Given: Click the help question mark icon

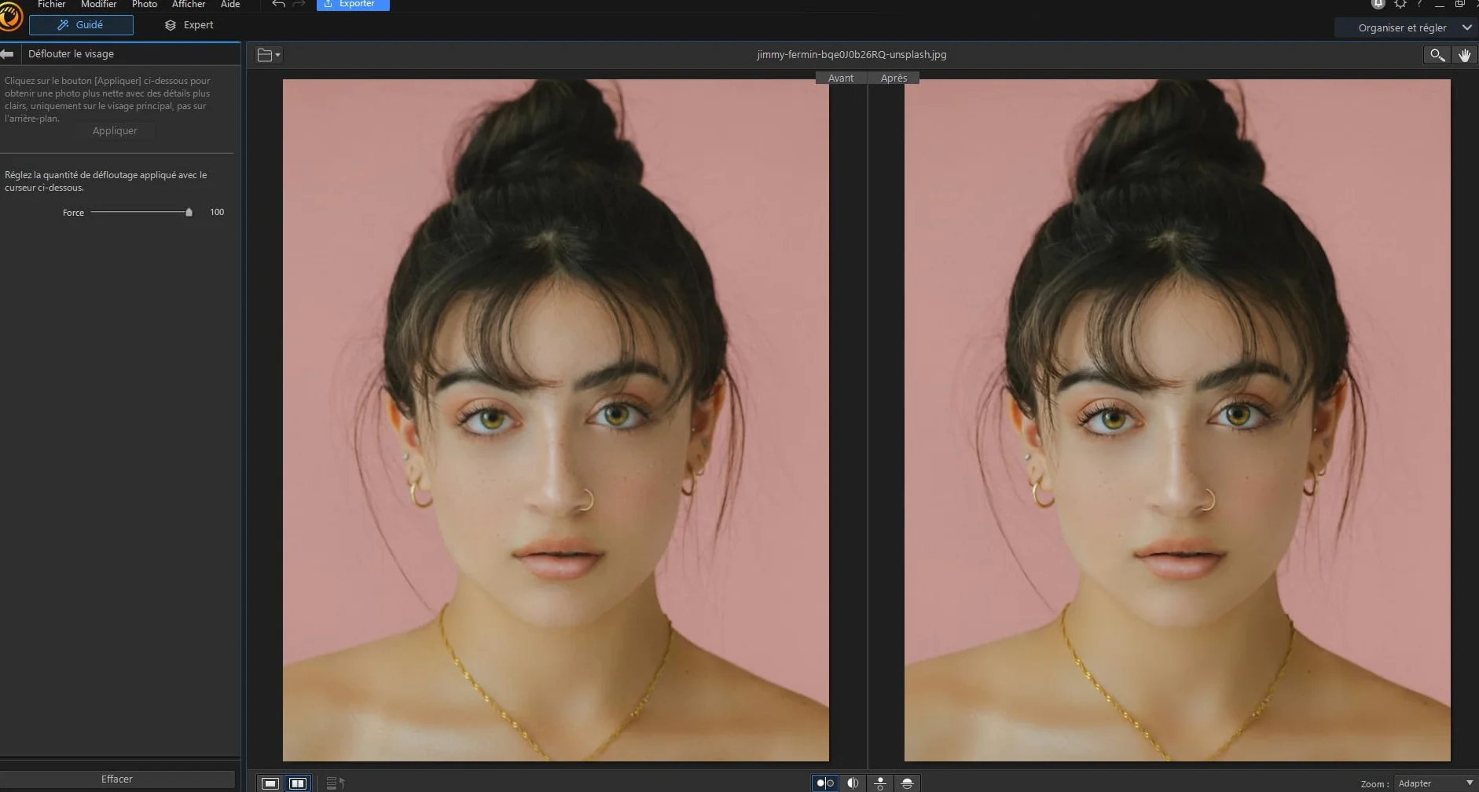Looking at the screenshot, I should click(1419, 5).
